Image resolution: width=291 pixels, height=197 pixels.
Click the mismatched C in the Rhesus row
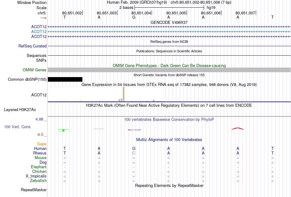[134, 153]
